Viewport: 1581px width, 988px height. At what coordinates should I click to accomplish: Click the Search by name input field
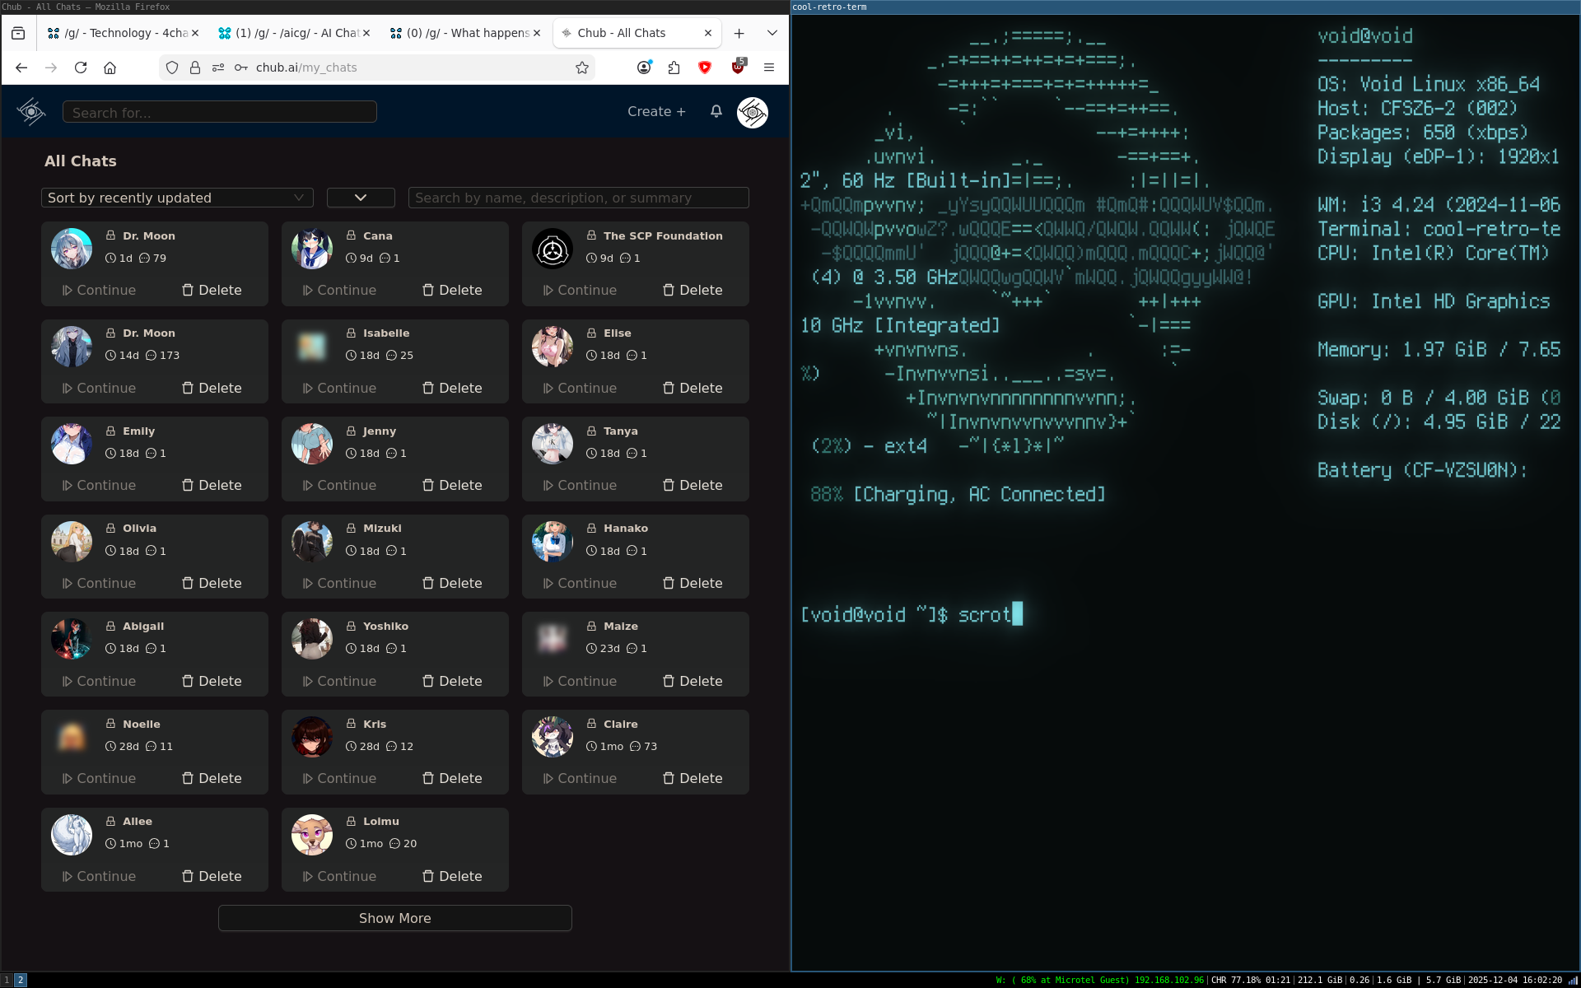[578, 198]
